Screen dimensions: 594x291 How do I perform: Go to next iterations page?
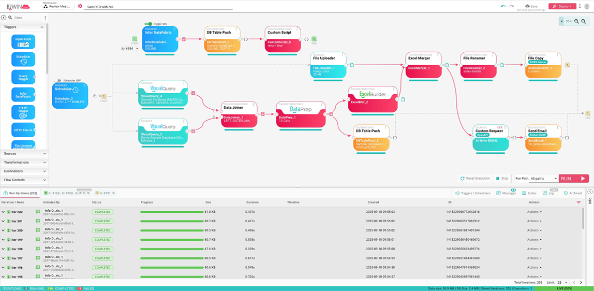pyautogui.click(x=582, y=283)
